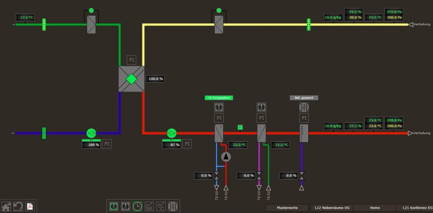Click the undo arrow icon

click(x=18, y=206)
